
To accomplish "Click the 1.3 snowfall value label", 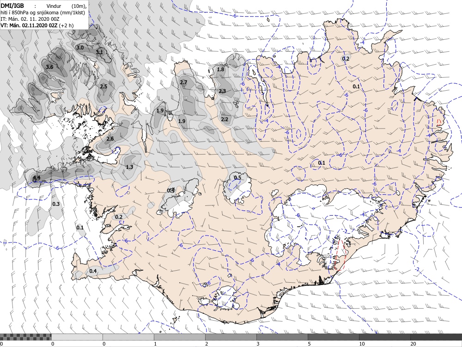I will pos(129,167).
